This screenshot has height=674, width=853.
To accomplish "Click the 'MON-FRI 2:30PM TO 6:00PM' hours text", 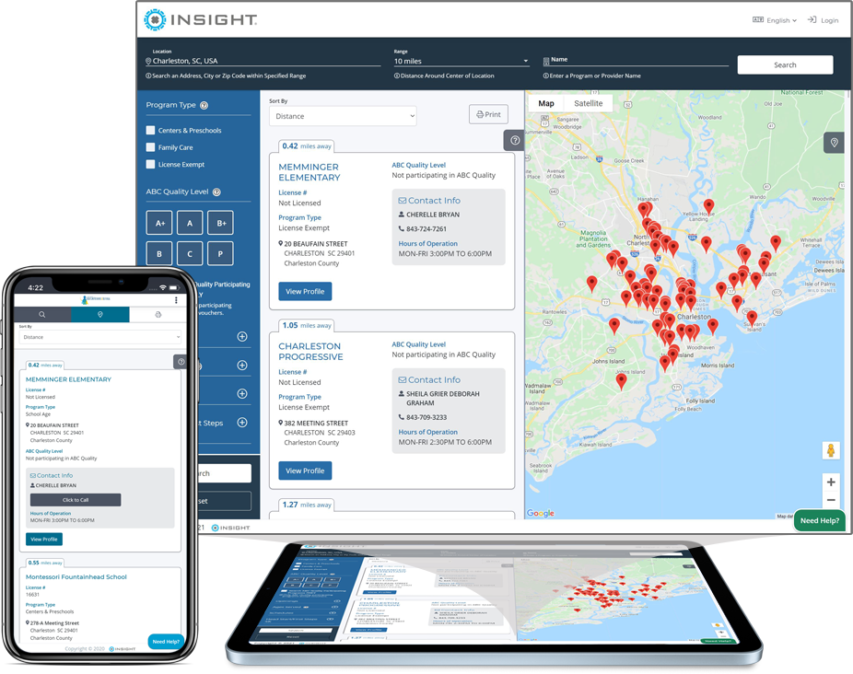I will (445, 442).
